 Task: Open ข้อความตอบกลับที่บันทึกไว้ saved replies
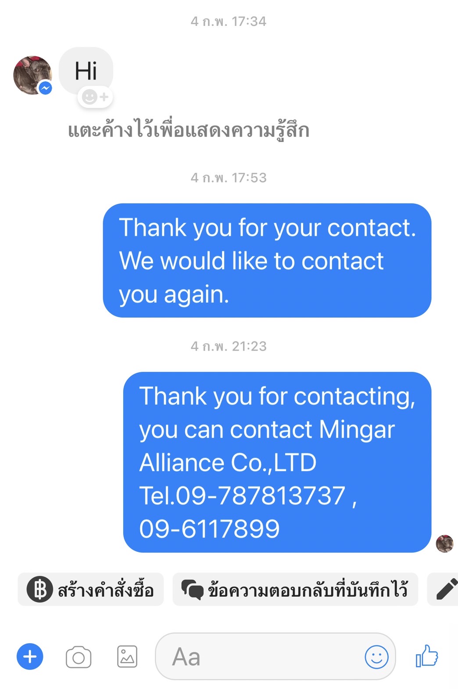pos(295,589)
